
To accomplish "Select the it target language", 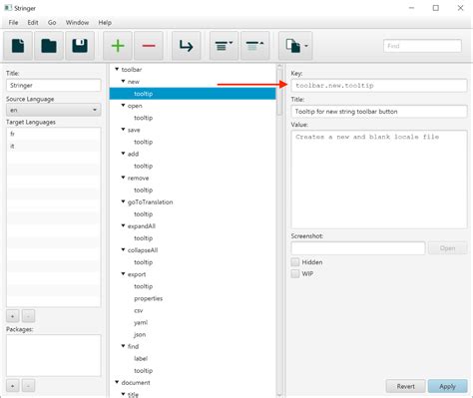I will [53, 146].
